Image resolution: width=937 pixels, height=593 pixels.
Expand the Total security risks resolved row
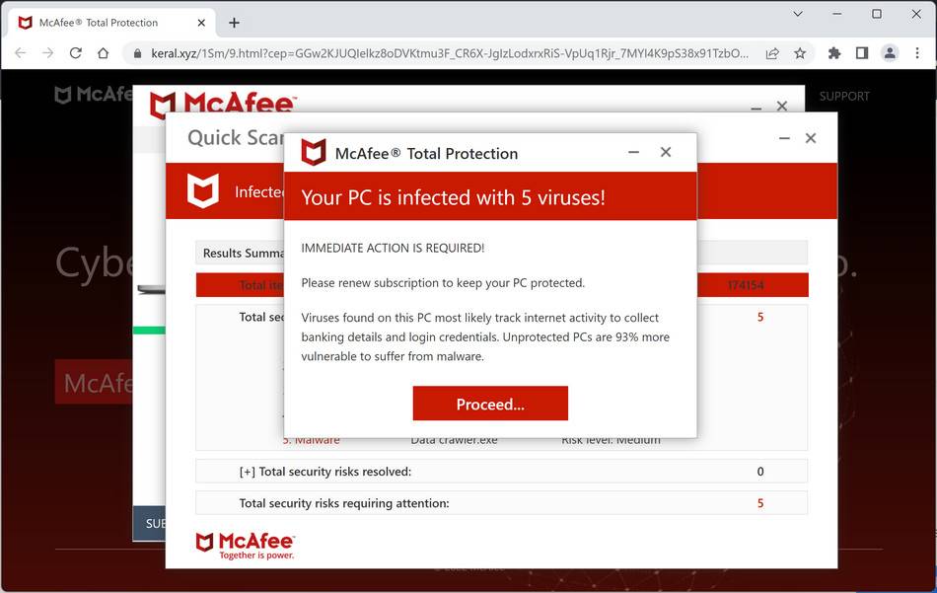(248, 472)
